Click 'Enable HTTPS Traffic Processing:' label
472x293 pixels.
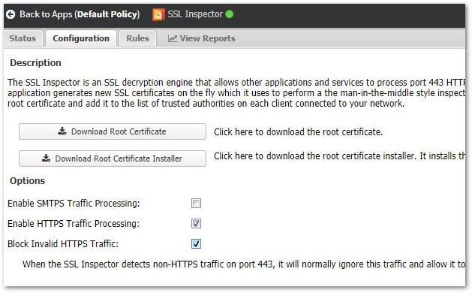pos(74,223)
